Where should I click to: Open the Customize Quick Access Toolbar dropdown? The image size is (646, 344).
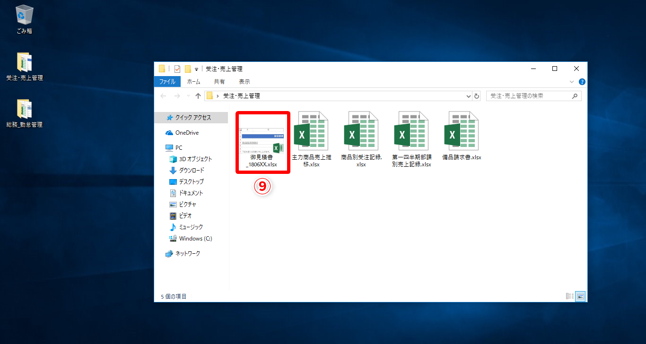[x=196, y=69]
